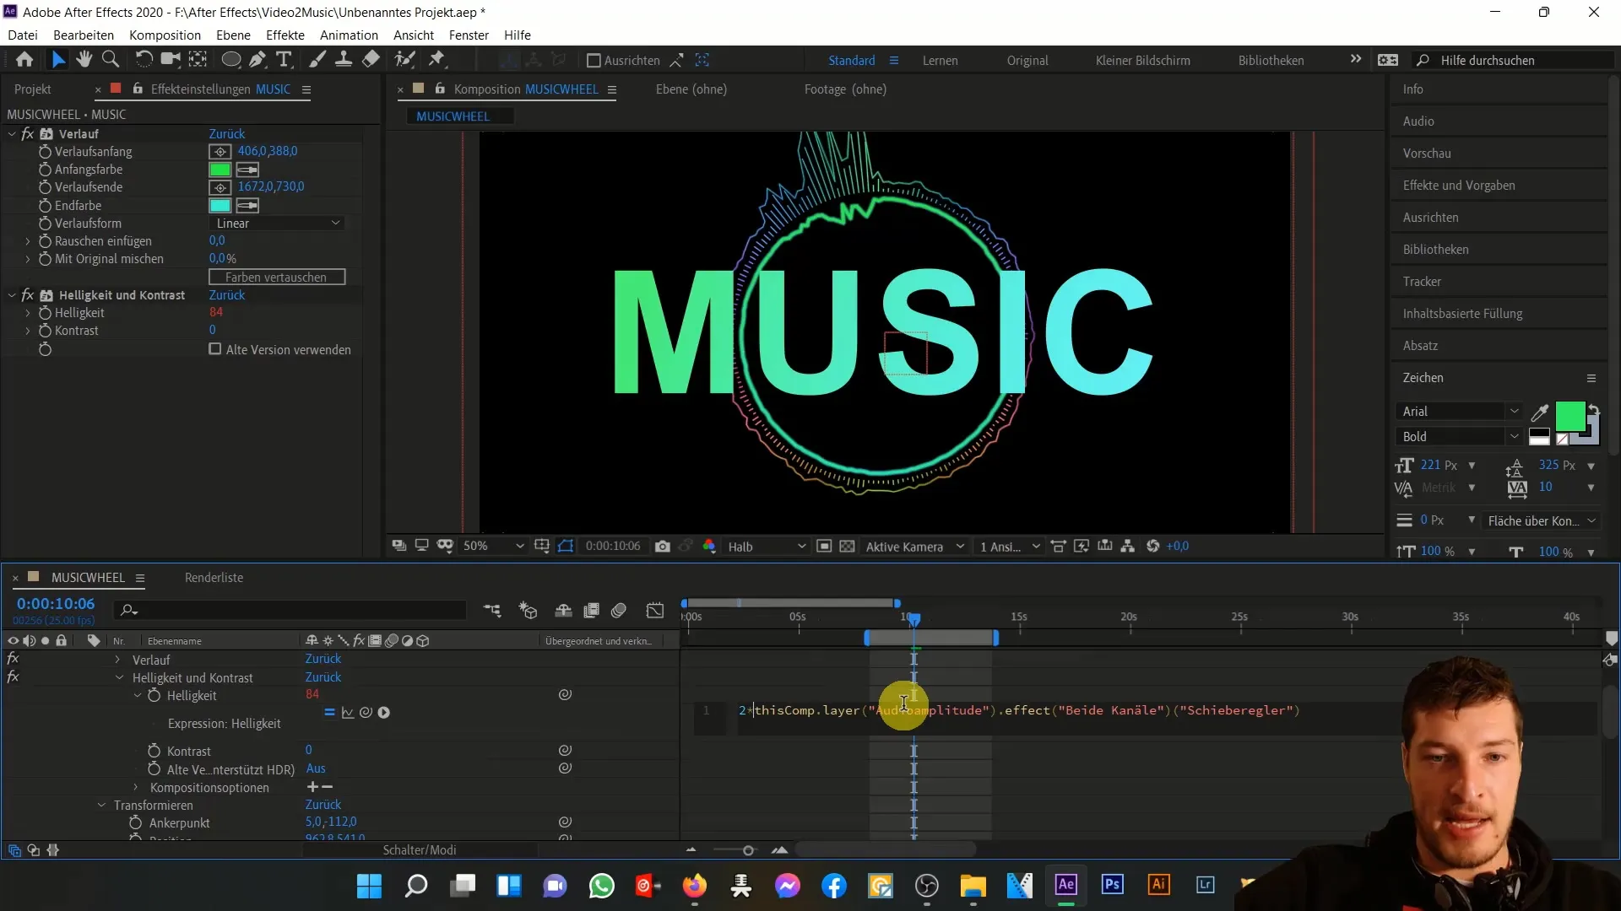Image resolution: width=1621 pixels, height=911 pixels.
Task: Select the Animation menu item
Action: (x=350, y=35)
